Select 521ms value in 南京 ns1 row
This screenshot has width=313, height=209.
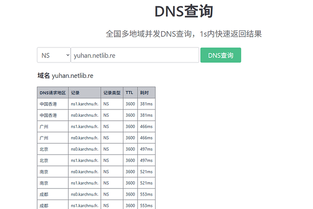click(x=147, y=183)
